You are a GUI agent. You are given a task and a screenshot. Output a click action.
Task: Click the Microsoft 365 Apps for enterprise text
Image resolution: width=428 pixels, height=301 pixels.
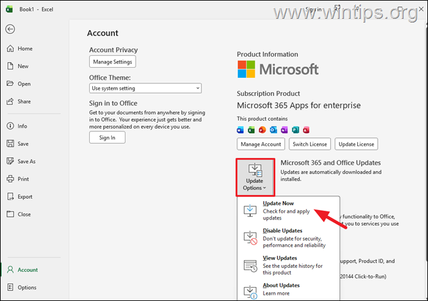pos(299,105)
